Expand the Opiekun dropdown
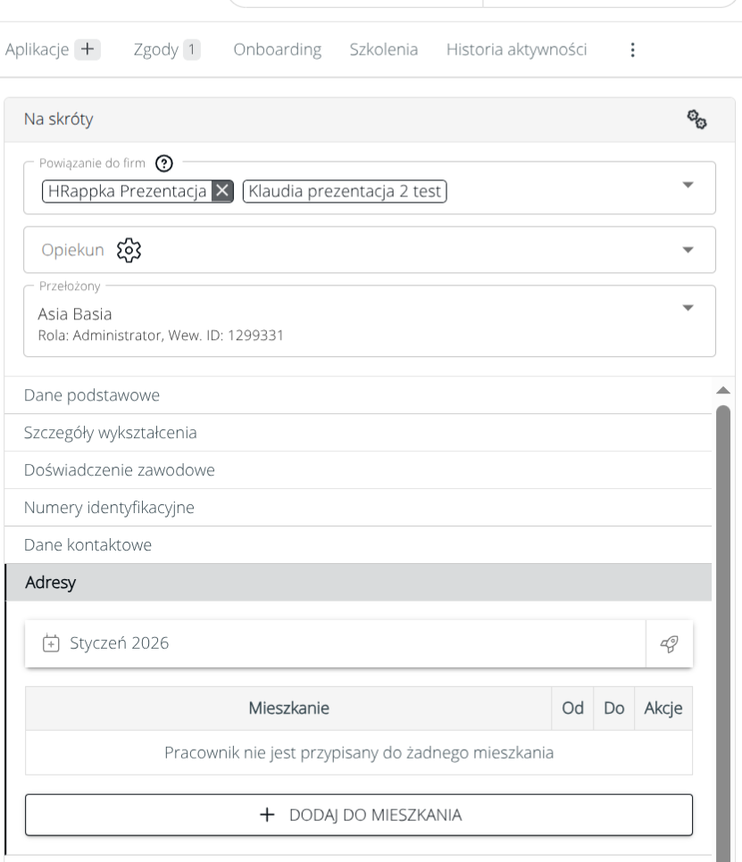Image resolution: width=742 pixels, height=862 pixels. (x=687, y=251)
